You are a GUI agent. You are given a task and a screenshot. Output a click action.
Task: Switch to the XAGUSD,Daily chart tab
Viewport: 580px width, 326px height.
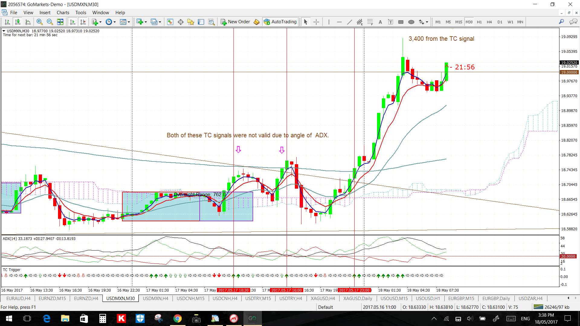click(358, 298)
